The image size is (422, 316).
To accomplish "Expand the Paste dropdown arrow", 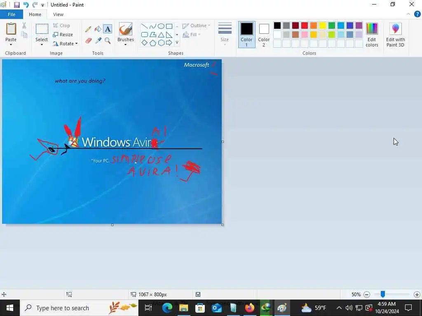I will pyautogui.click(x=11, y=44).
